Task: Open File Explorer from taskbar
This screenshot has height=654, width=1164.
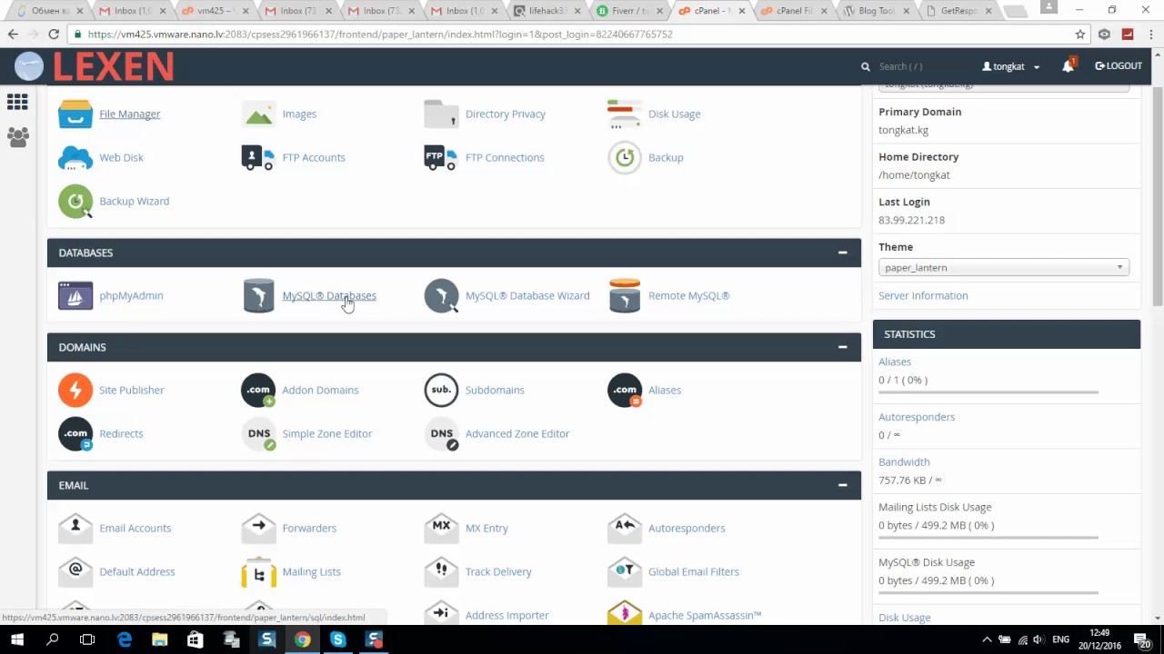Action: tap(160, 639)
